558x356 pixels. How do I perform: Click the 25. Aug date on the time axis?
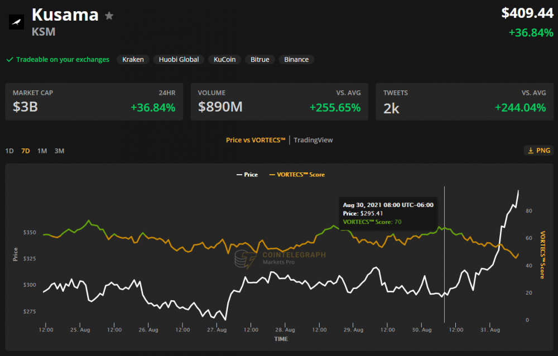80,330
